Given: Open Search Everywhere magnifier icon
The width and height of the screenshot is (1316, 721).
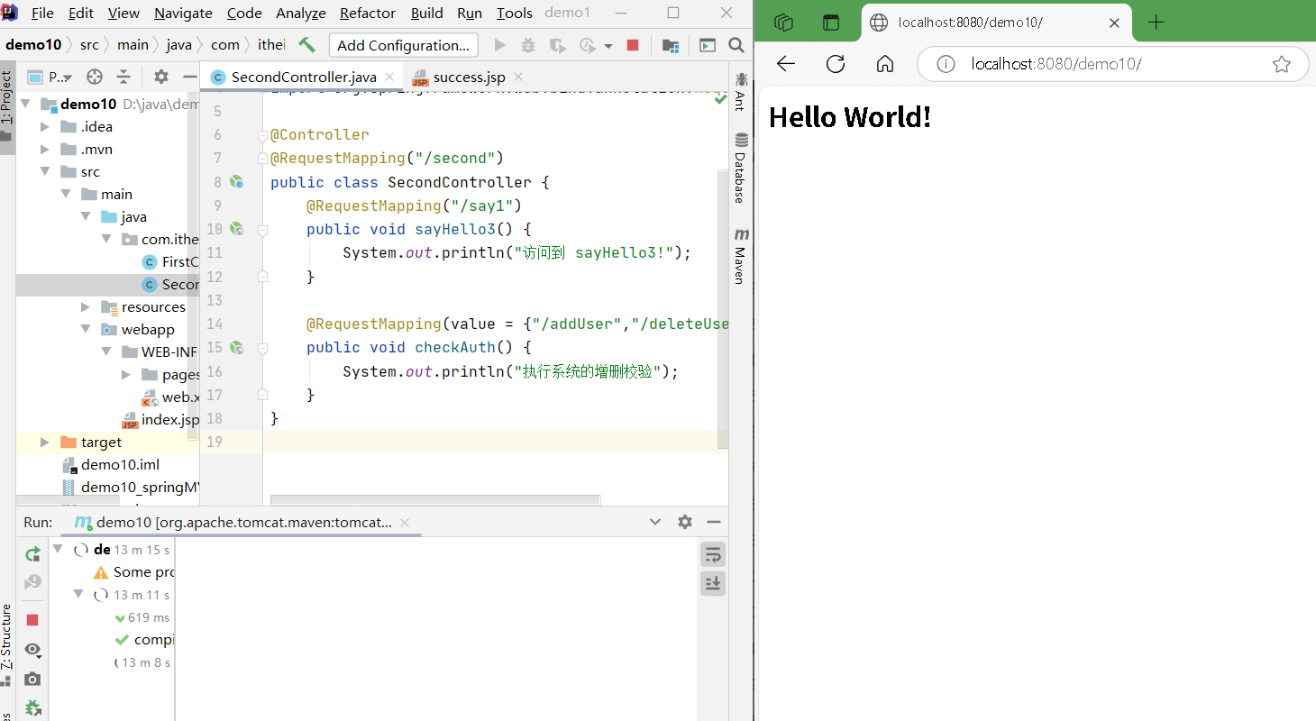Looking at the screenshot, I should pos(736,45).
